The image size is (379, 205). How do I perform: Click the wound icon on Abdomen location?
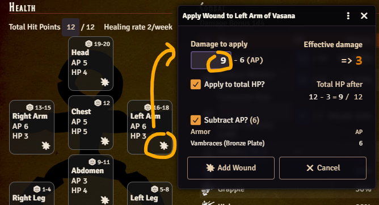pyautogui.click(x=105, y=200)
